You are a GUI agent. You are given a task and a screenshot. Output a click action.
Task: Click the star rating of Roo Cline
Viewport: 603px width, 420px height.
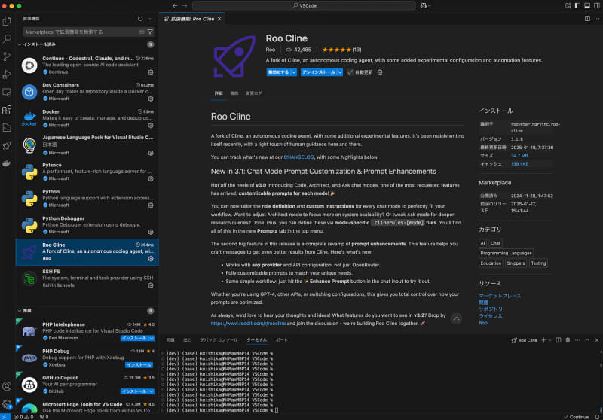click(x=337, y=50)
